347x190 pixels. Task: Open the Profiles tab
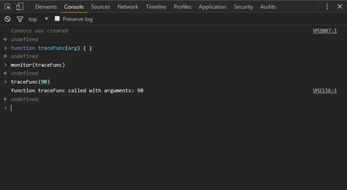[x=182, y=7]
